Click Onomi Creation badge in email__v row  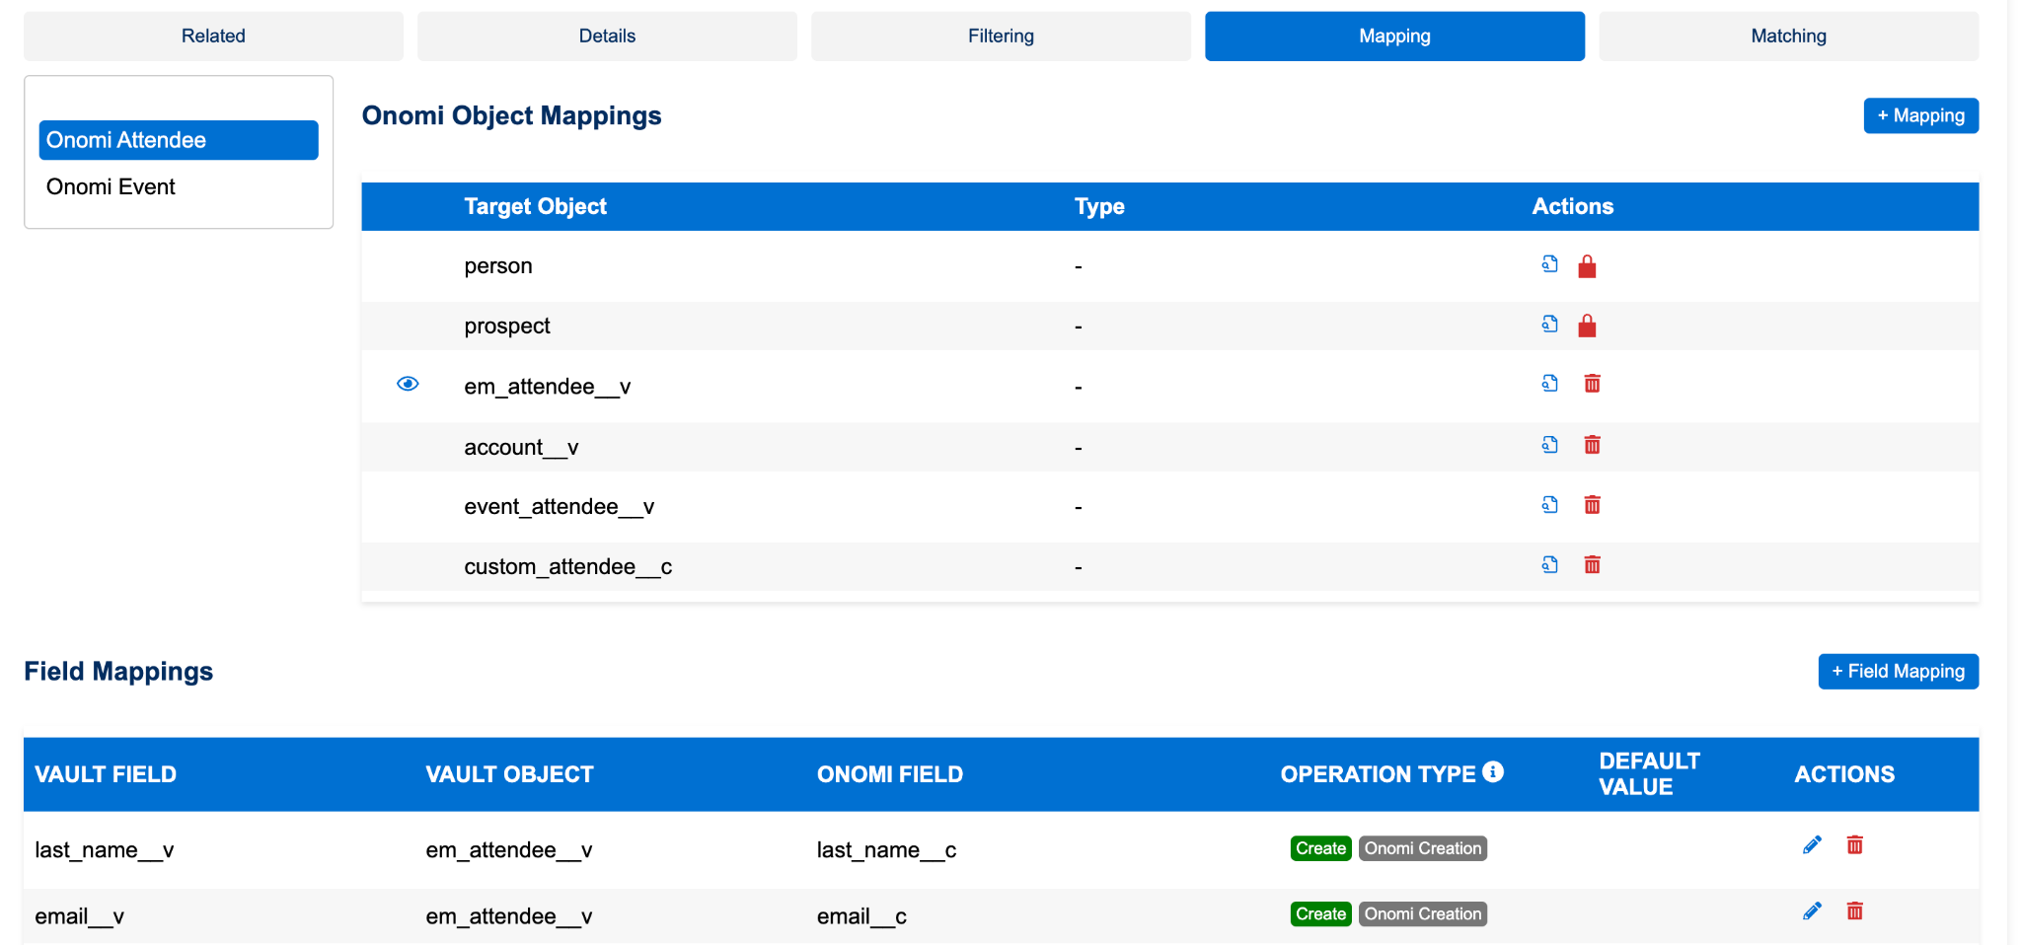pos(1422,914)
